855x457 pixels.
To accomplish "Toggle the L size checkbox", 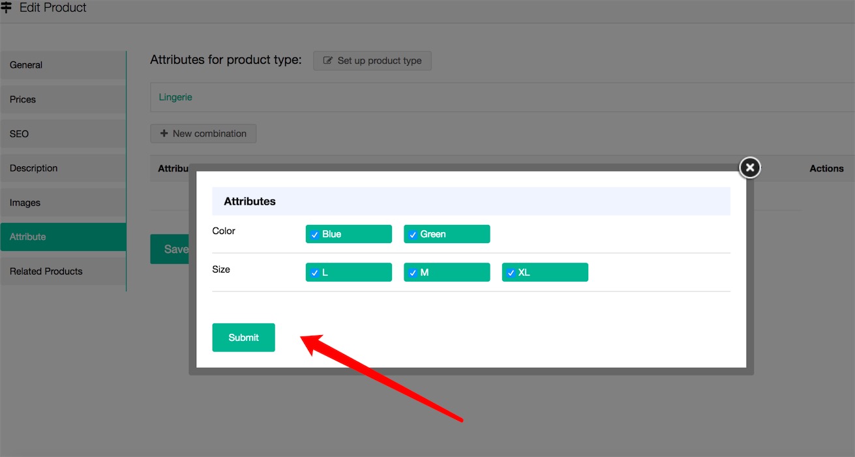I will pos(315,273).
